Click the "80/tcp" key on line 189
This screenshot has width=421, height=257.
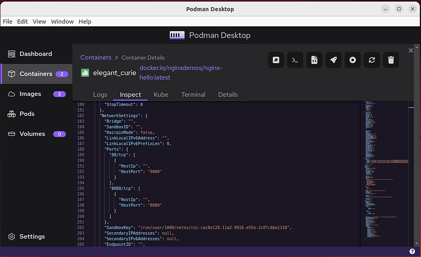(119, 155)
